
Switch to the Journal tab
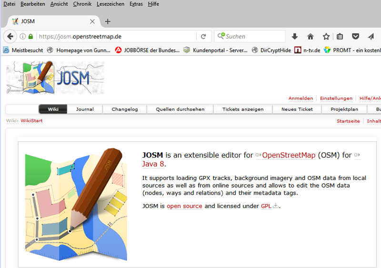click(85, 109)
